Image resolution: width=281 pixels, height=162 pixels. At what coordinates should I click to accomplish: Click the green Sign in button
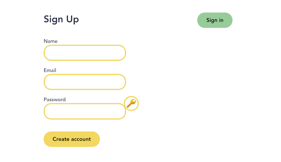pyautogui.click(x=215, y=20)
